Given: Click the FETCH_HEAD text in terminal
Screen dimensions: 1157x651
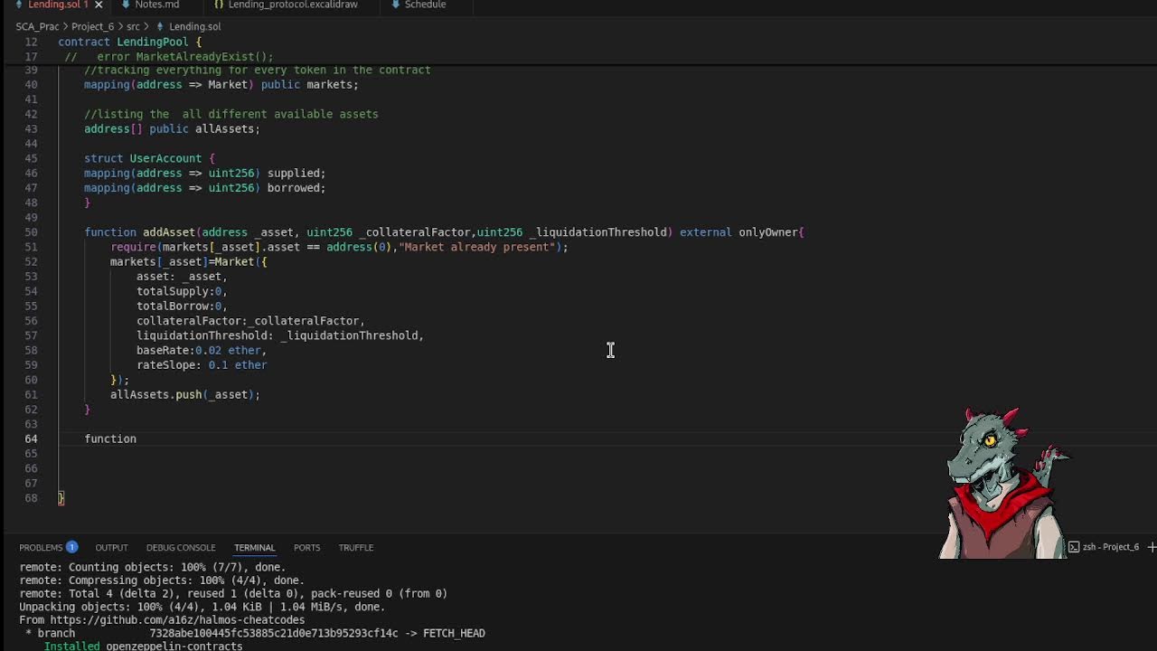Looking at the screenshot, I should pos(454,633).
